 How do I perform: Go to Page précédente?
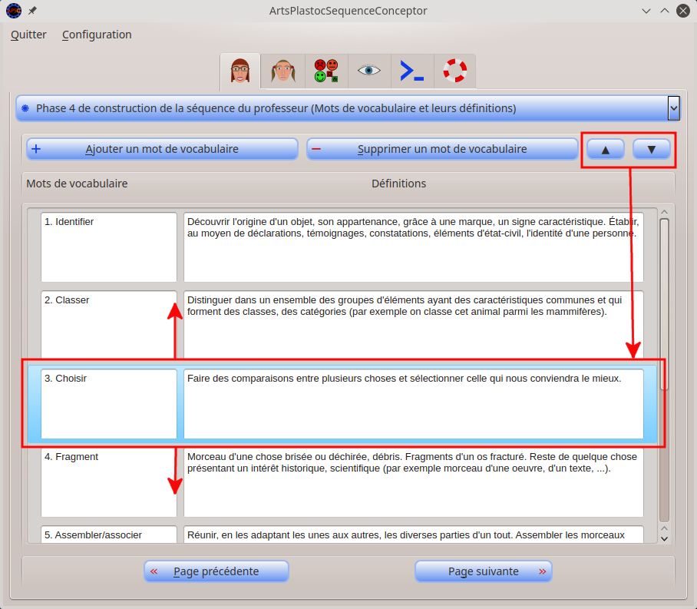click(x=216, y=571)
